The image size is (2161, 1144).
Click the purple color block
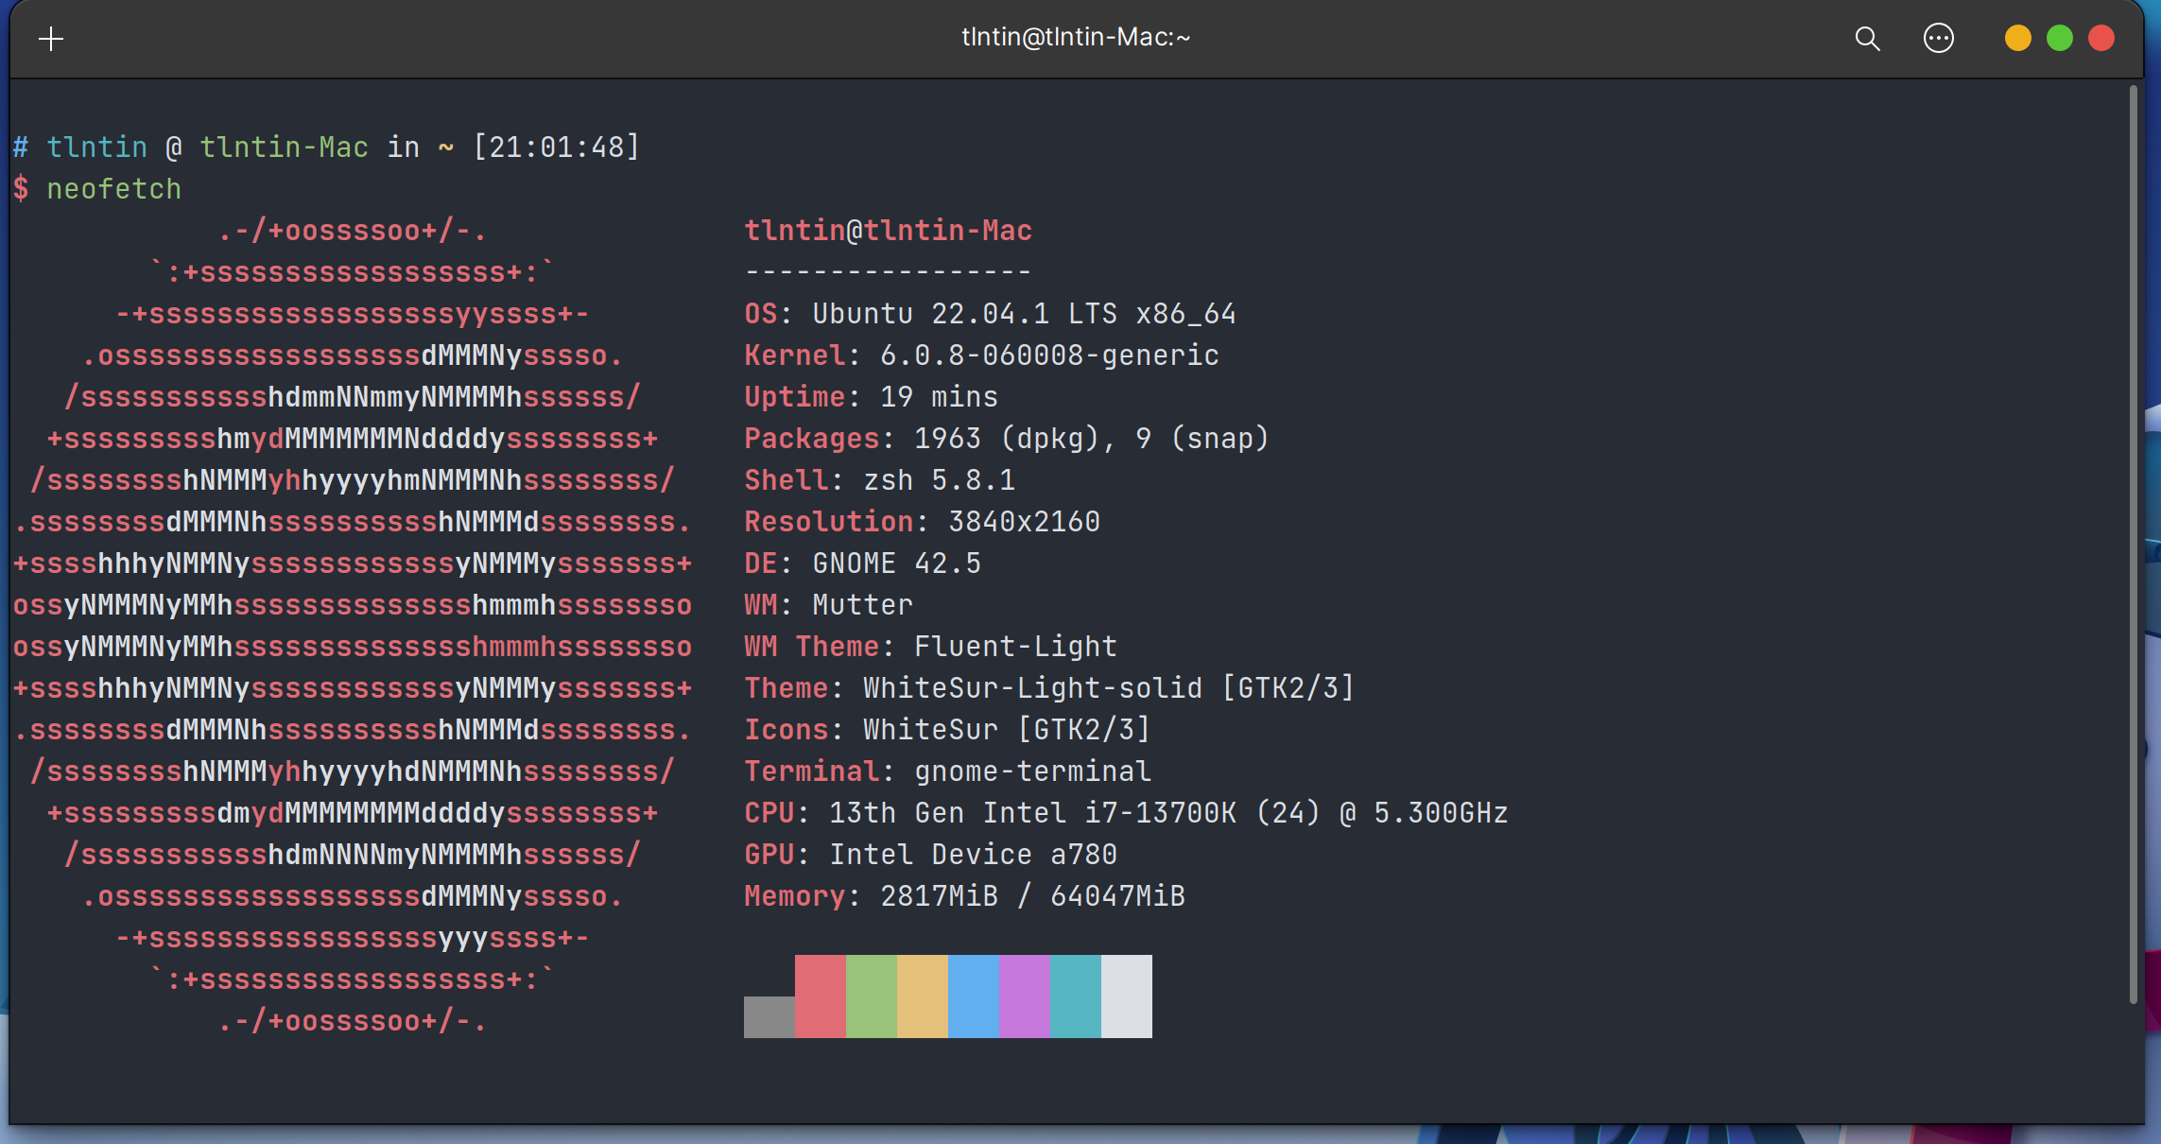coord(1024,996)
